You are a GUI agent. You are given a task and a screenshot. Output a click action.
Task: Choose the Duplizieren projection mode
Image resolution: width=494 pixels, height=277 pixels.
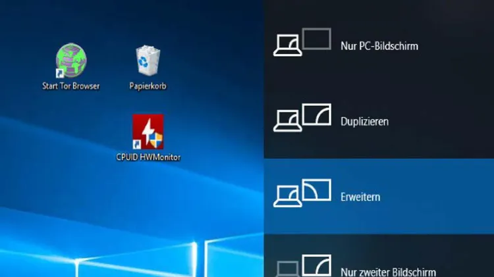point(379,121)
